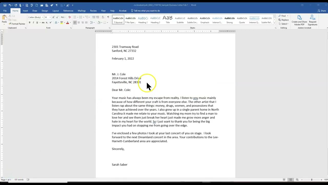Switch to the Insert tab
328x185 pixels.
(25, 11)
